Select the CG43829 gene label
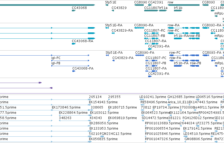 [x=119, y=8]
